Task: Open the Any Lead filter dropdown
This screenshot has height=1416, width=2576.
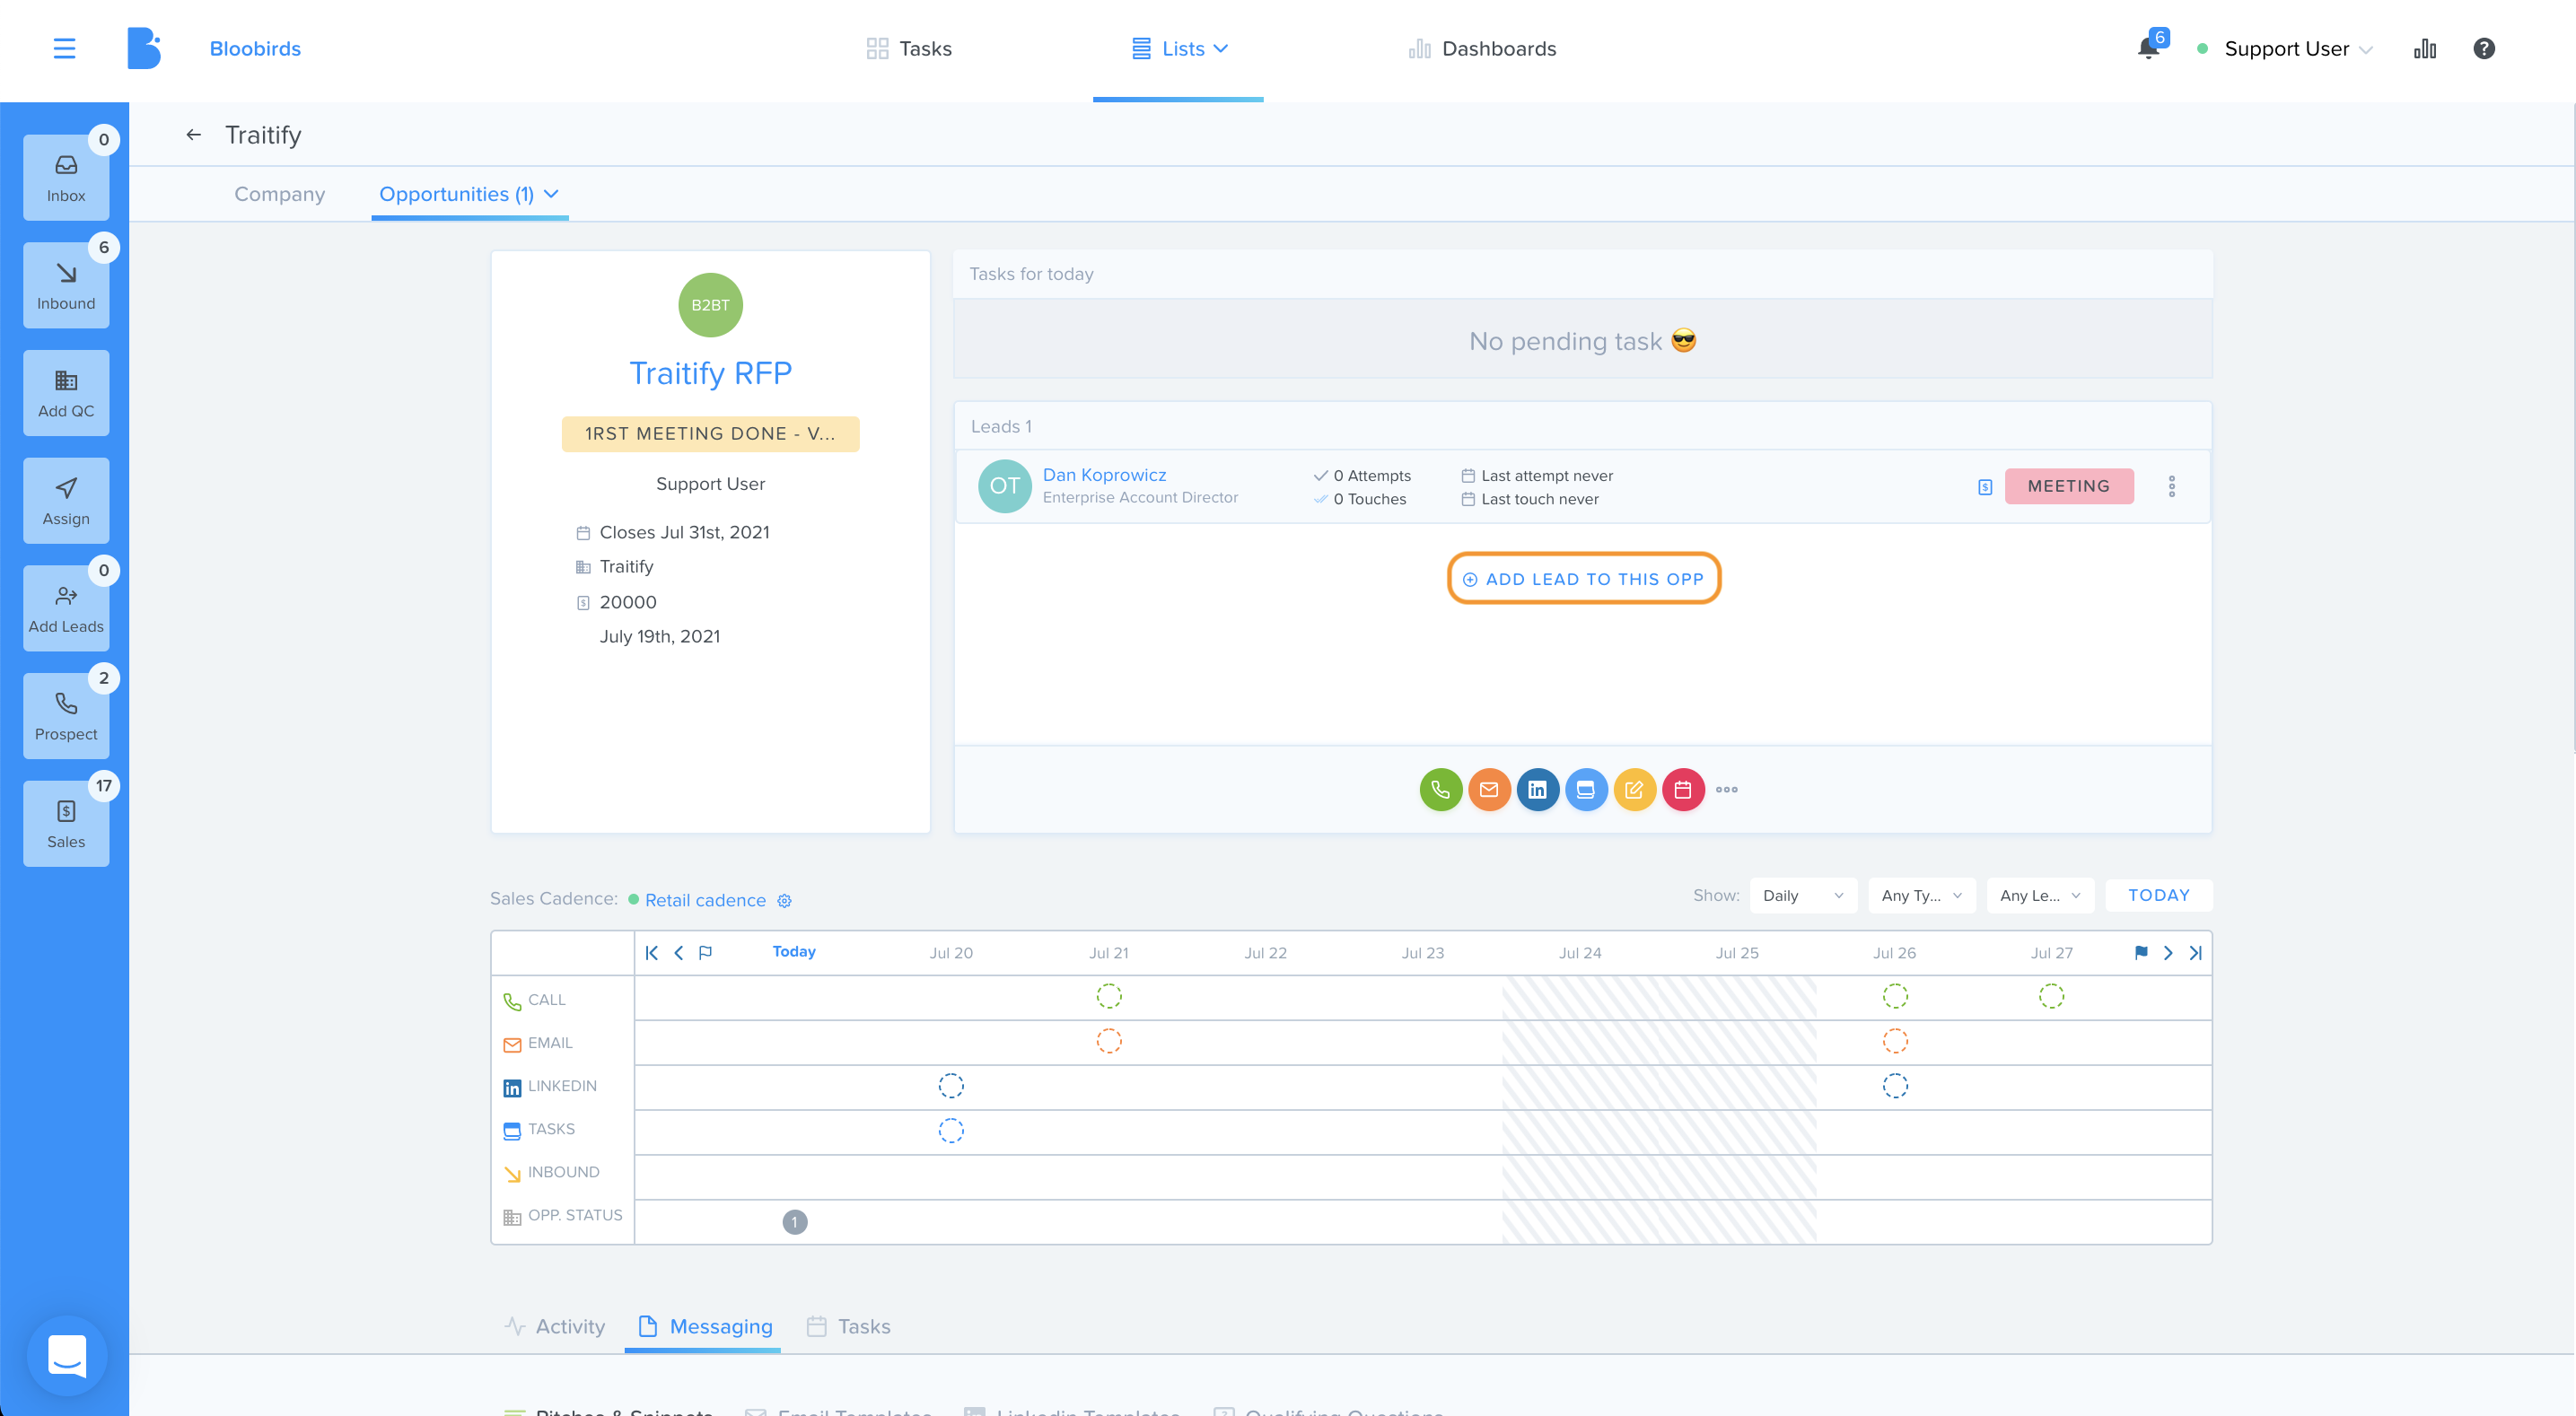Action: pyautogui.click(x=2040, y=896)
